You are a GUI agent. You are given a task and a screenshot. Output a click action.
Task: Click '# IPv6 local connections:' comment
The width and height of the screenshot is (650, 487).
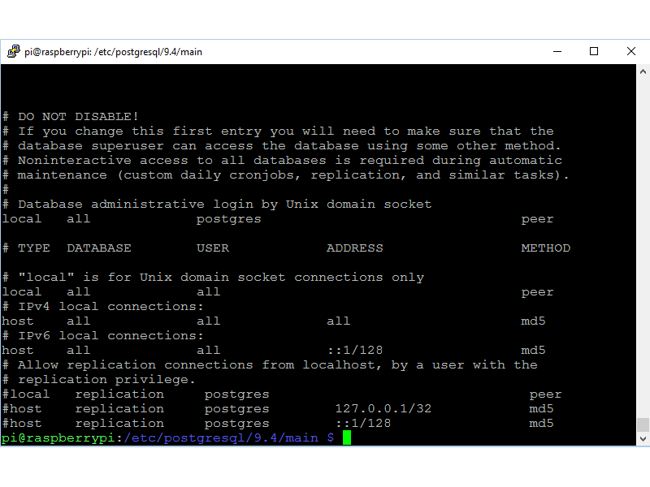pos(103,335)
